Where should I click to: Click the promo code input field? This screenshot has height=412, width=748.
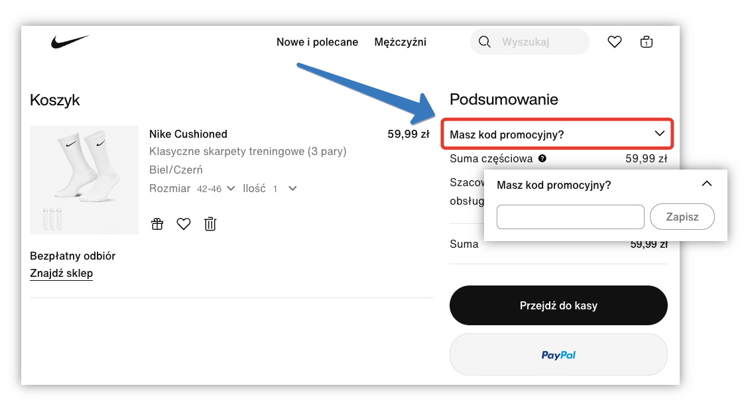[x=569, y=217]
